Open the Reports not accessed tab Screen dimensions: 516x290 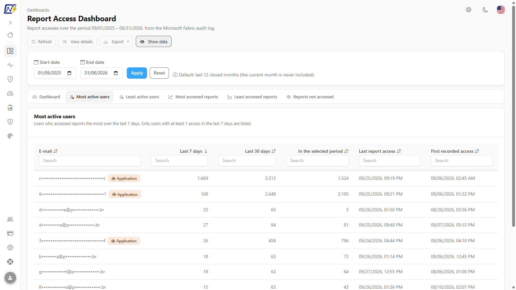pos(310,97)
